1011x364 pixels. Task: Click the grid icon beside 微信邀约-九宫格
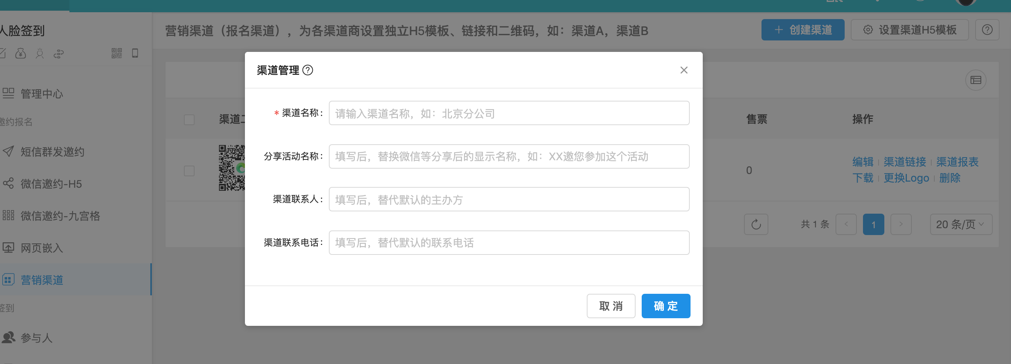(x=8, y=215)
